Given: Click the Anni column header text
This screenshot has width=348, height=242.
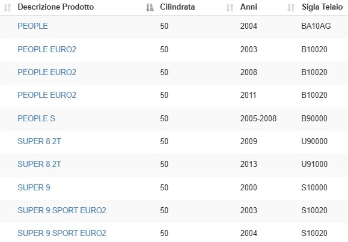Looking at the screenshot, I should (x=249, y=7).
